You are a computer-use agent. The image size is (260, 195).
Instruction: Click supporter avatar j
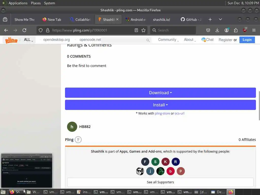coord(150,171)
